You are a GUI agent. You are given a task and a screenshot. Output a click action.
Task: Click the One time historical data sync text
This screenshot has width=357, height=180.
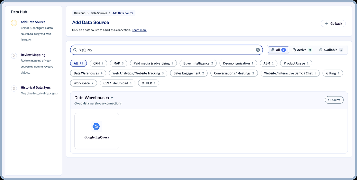coord(39,94)
